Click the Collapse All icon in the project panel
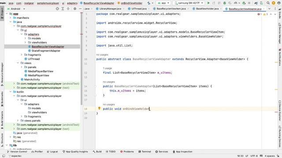This screenshot has width=282, height=158. pos(68,9)
